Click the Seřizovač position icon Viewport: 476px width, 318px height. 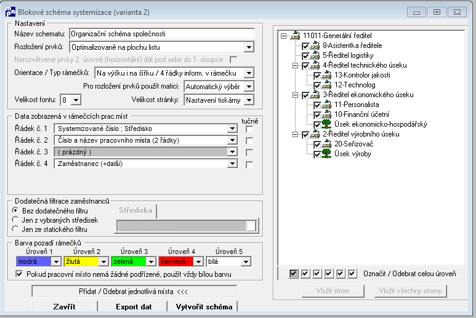pos(326,144)
